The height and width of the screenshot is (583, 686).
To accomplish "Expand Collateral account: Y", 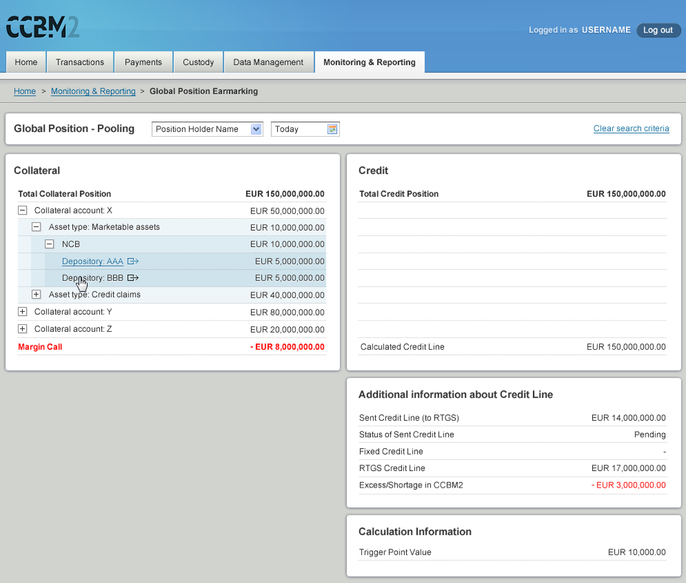I will point(23,312).
